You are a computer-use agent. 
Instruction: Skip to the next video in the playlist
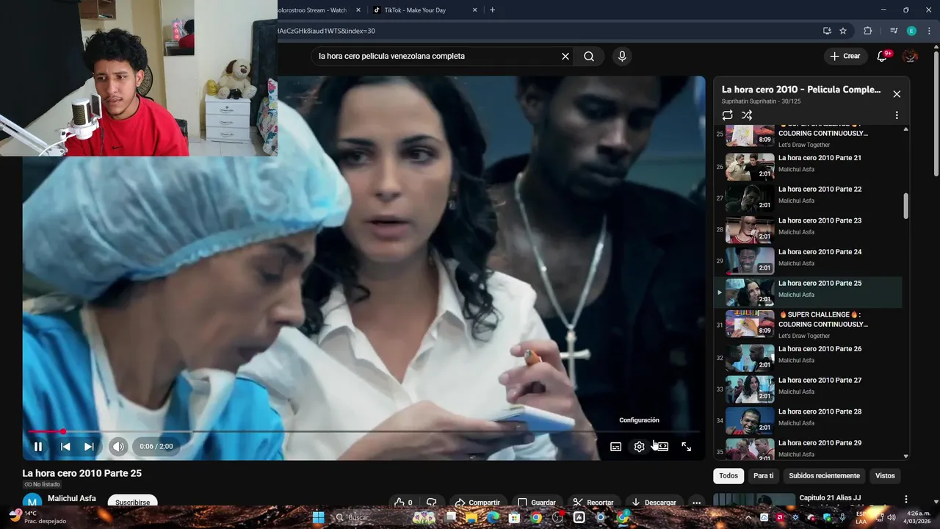point(89,447)
